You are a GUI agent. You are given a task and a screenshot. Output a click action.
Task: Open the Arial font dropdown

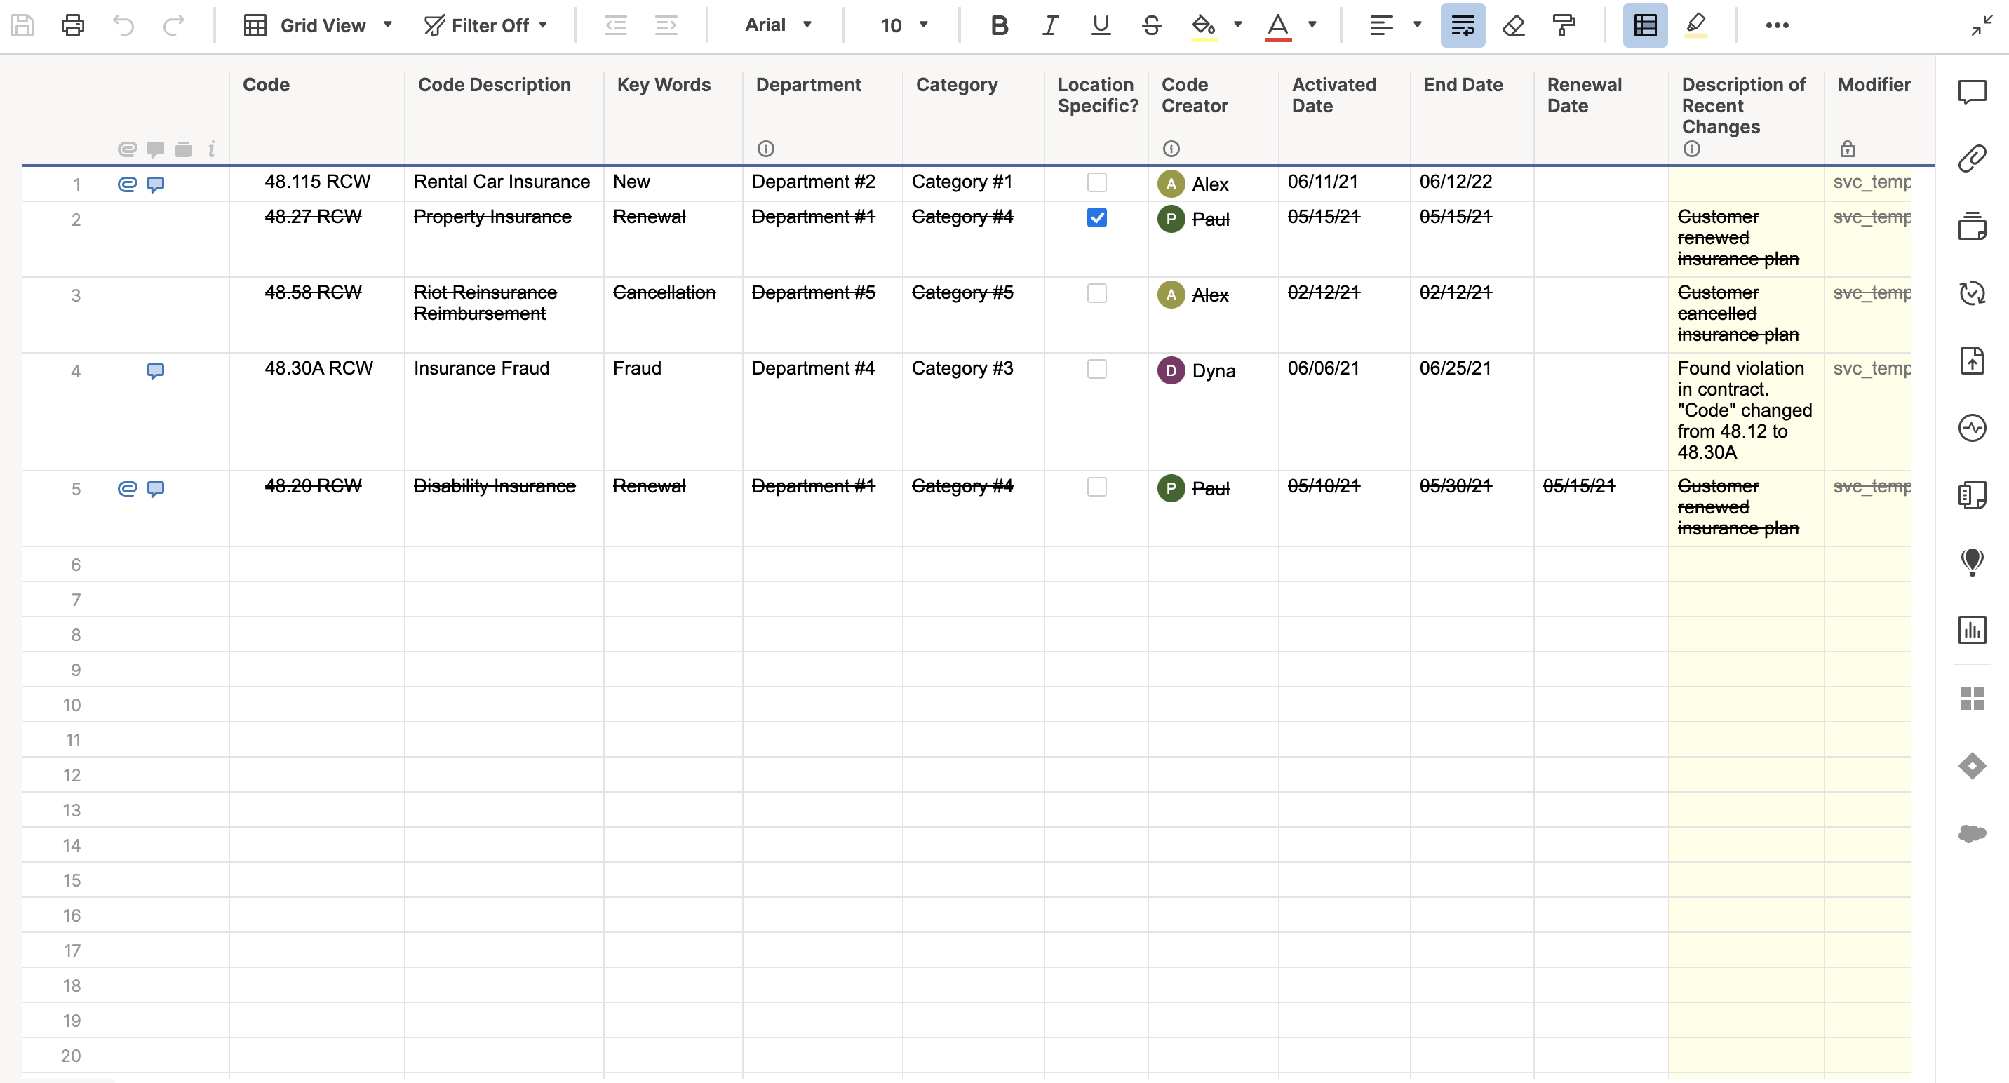pyautogui.click(x=779, y=26)
